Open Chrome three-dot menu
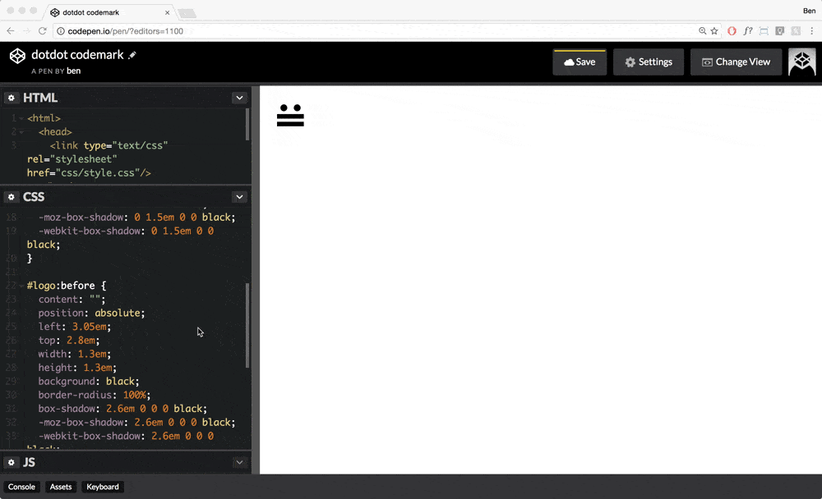The height and width of the screenshot is (499, 822). point(811,31)
